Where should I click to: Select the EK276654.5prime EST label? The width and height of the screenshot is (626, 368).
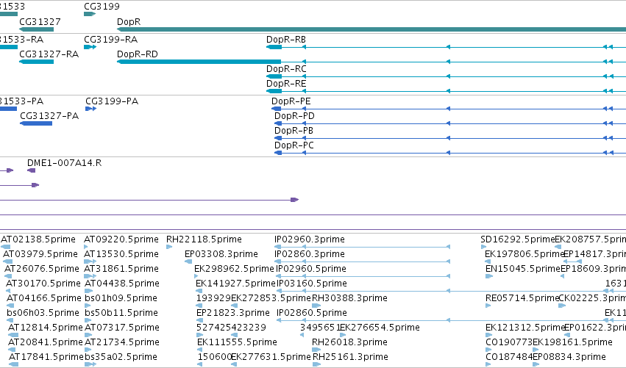[380, 328]
